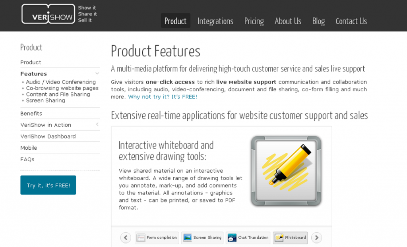
Task: Go to the Benefits section
Action: coord(31,114)
